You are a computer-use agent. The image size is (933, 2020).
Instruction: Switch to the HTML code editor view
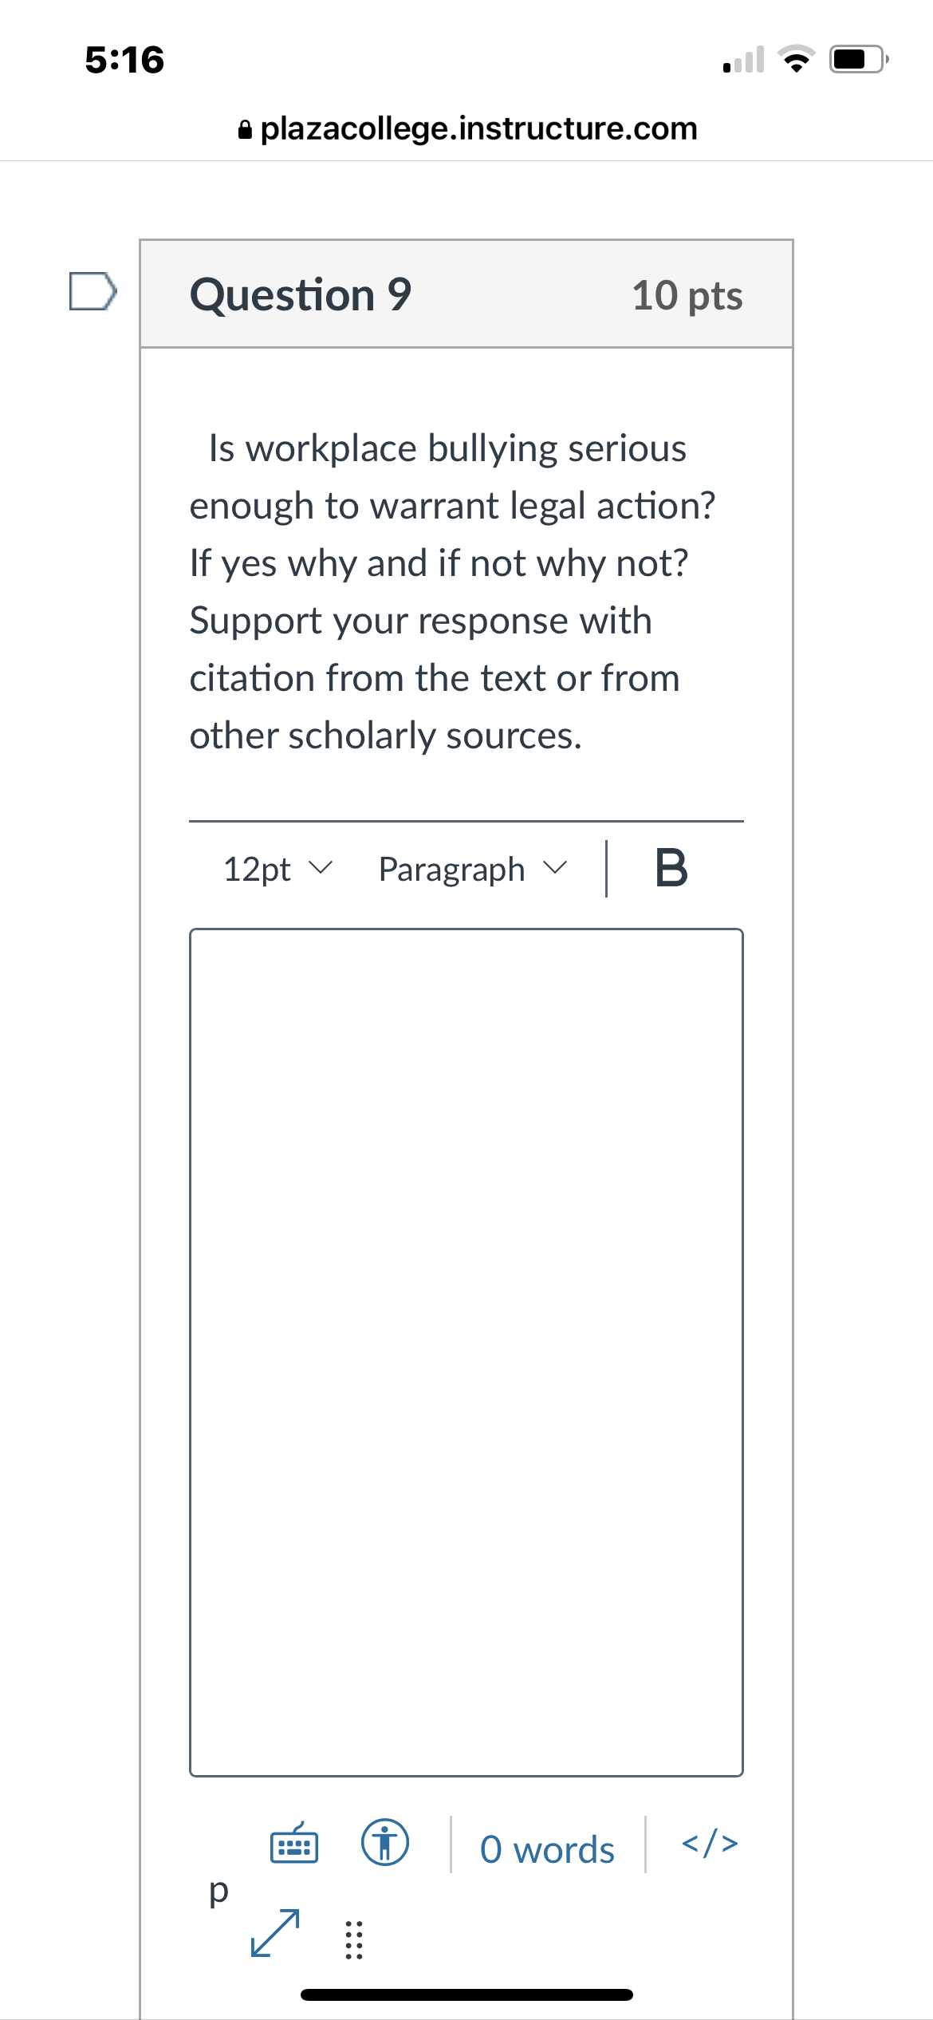tap(710, 1844)
